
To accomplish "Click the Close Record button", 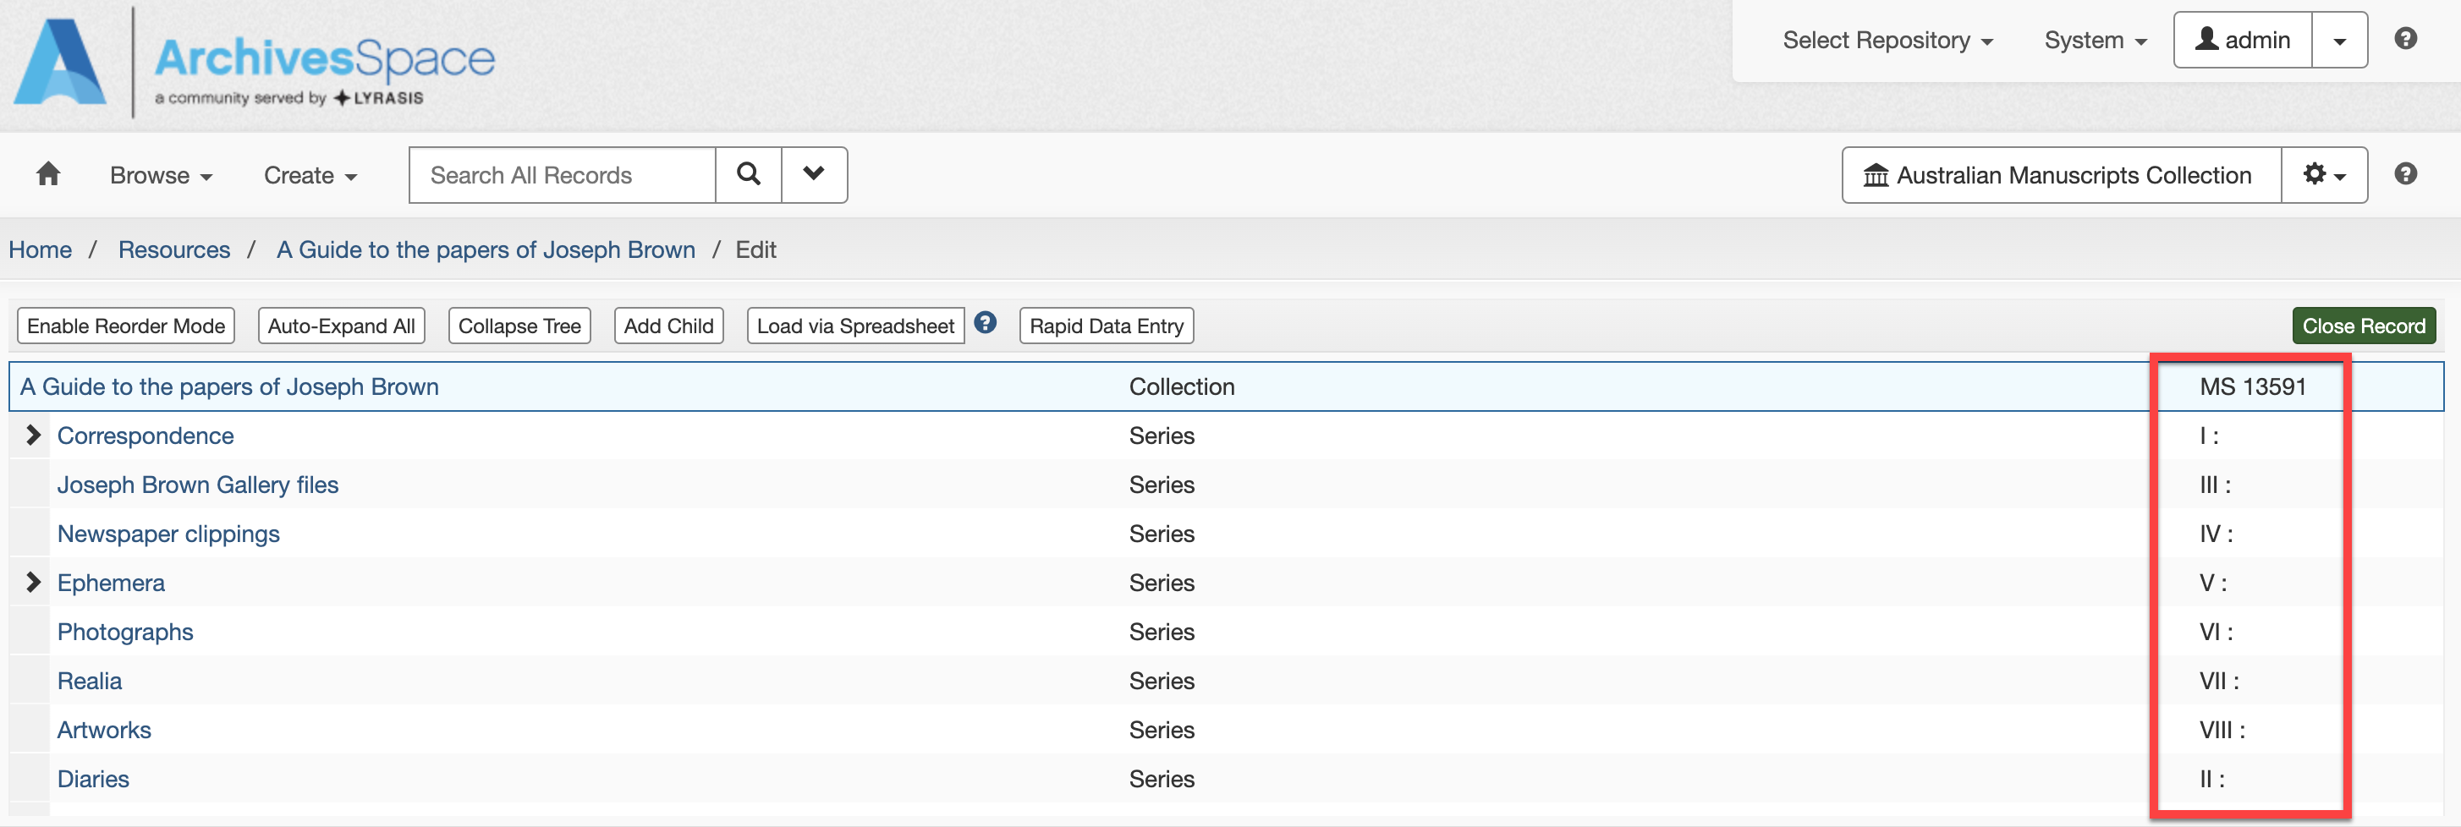I will click(2363, 326).
